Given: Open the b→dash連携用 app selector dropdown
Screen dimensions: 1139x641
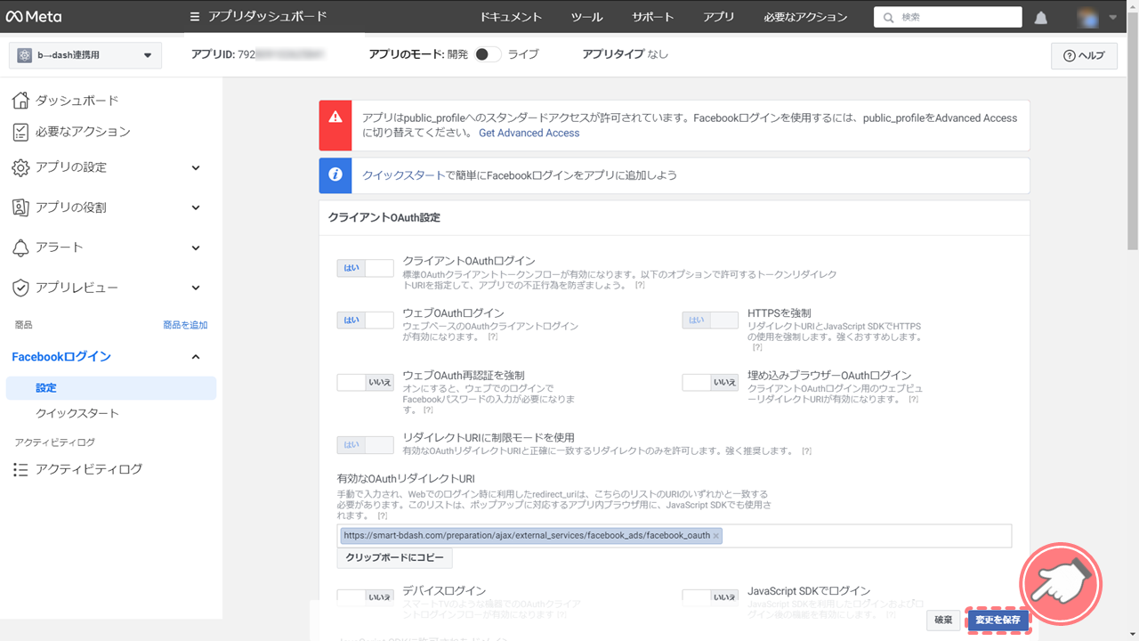Looking at the screenshot, I should [x=85, y=55].
